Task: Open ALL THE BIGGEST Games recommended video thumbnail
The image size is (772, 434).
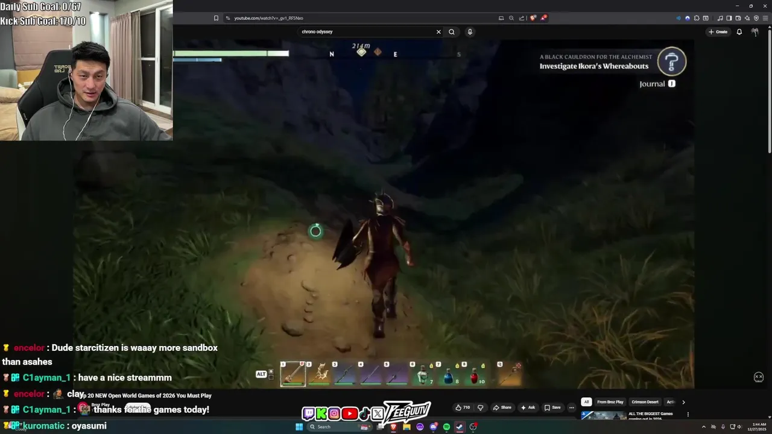Action: (x=603, y=415)
